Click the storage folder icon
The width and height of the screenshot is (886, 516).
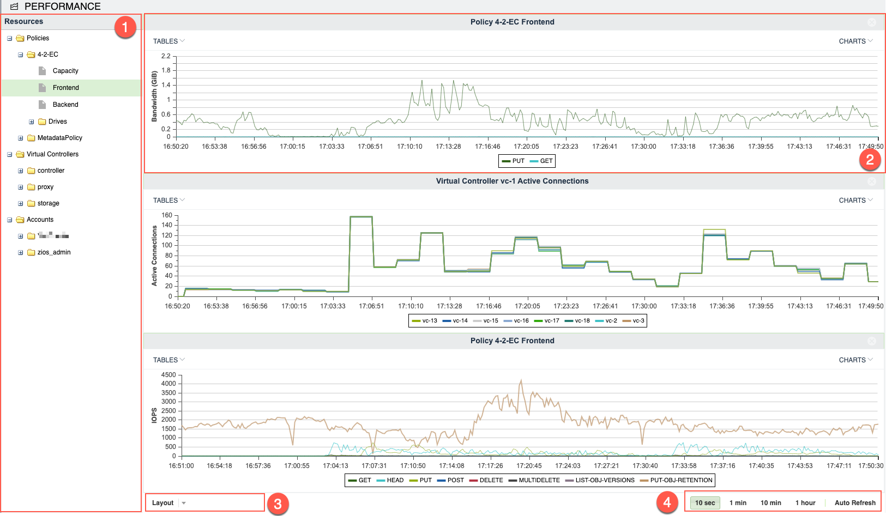pyautogui.click(x=31, y=203)
